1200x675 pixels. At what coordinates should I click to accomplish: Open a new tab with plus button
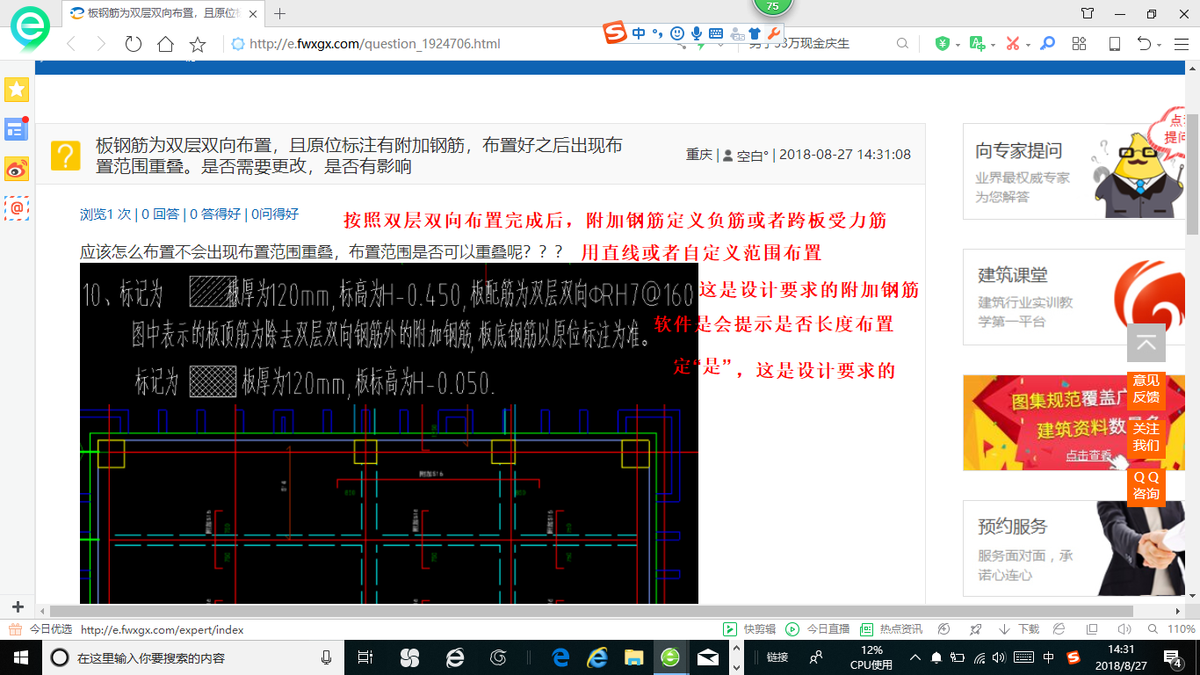pos(280,13)
